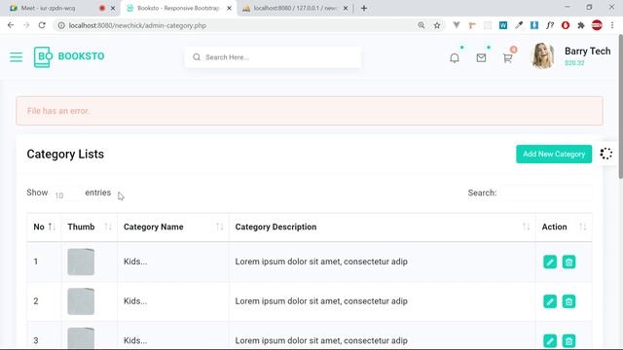This screenshot has width=623, height=350.
Task: Sort by the Action column
Action: [x=564, y=227]
